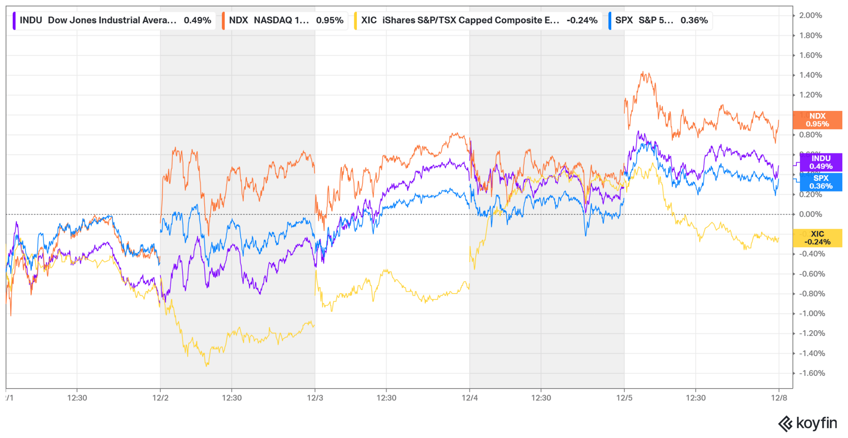The height and width of the screenshot is (438, 848).
Task: Click the blue color bar beside SPX legend
Action: point(610,21)
